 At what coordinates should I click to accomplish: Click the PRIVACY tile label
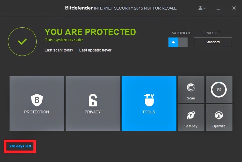click(x=93, y=112)
